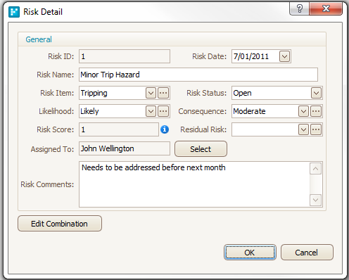
Task: Click the Risk Score info icon
Action: 165,129
